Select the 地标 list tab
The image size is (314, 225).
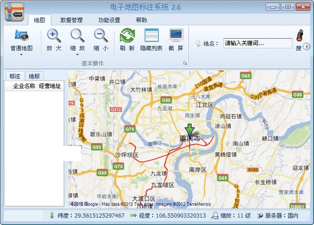tap(35, 76)
